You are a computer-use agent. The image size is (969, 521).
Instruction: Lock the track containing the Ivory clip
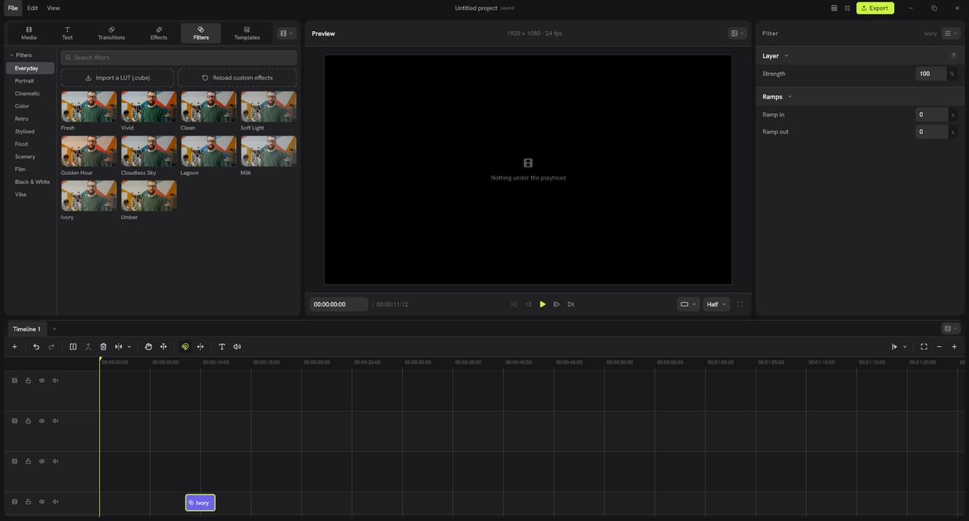28,501
